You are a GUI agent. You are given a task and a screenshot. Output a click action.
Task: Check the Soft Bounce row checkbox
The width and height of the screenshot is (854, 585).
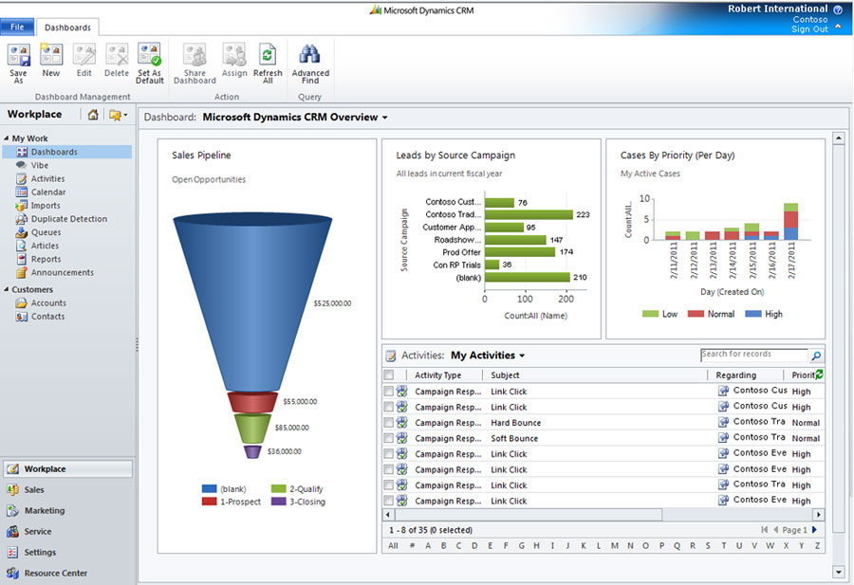[389, 437]
